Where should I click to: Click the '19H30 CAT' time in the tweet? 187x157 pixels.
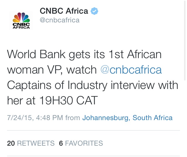68,100
